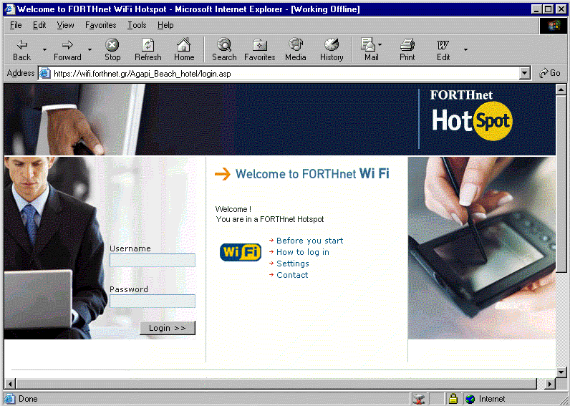Click the vertical scrollbar thumb
Image resolution: width=570 pixels, height=406 pixels.
click(561, 183)
